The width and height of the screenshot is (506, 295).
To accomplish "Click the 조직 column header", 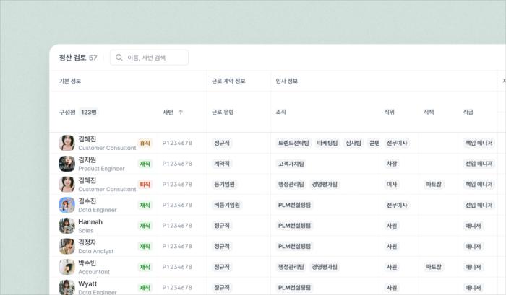I will (280, 112).
